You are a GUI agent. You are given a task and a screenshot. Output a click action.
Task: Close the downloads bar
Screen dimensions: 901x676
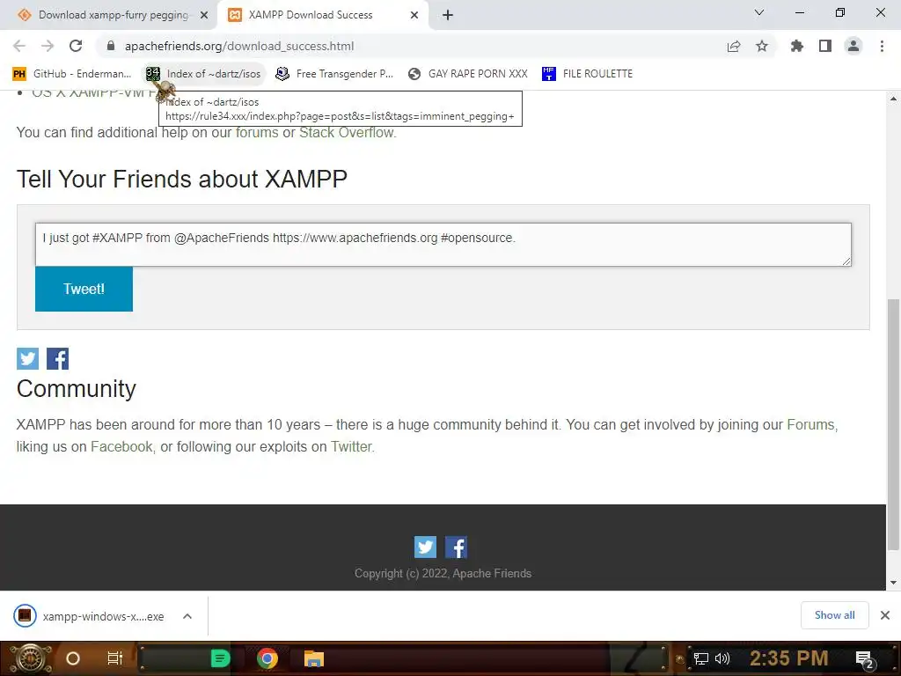[x=885, y=615]
